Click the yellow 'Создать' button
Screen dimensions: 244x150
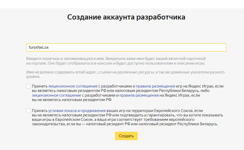pos(126,136)
